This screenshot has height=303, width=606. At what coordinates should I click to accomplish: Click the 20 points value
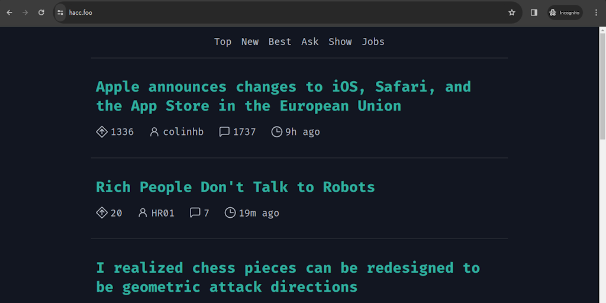tap(117, 213)
